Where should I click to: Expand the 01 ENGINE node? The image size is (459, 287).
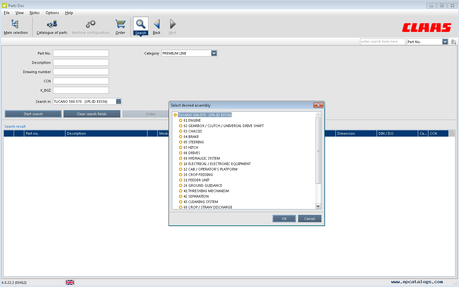pos(181,120)
